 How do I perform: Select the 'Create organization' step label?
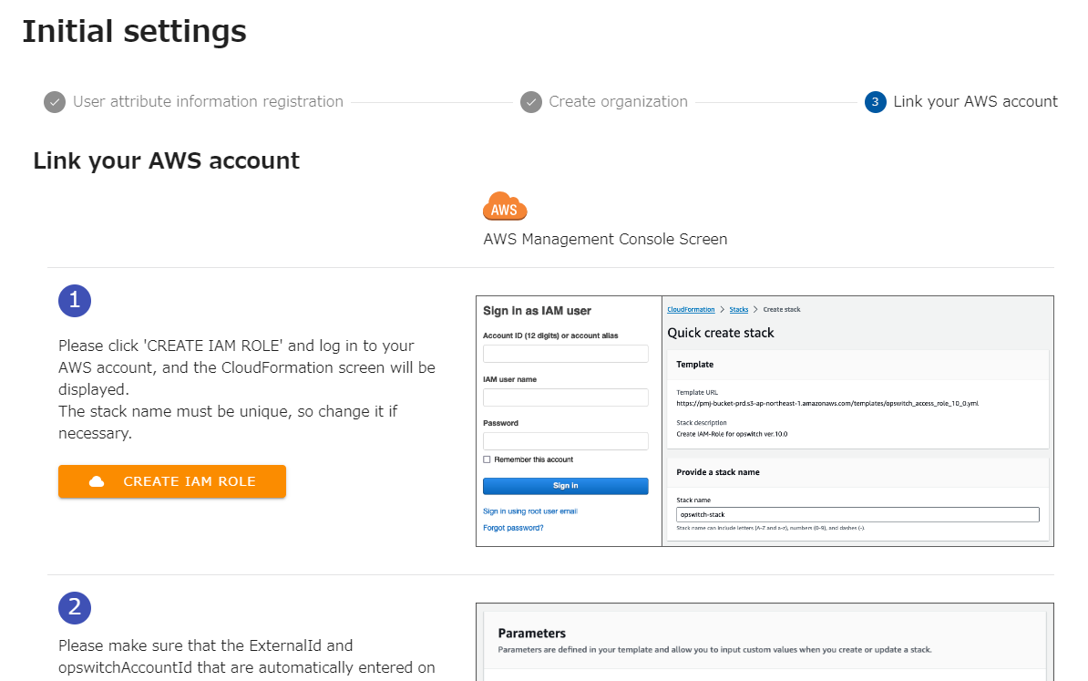(618, 102)
